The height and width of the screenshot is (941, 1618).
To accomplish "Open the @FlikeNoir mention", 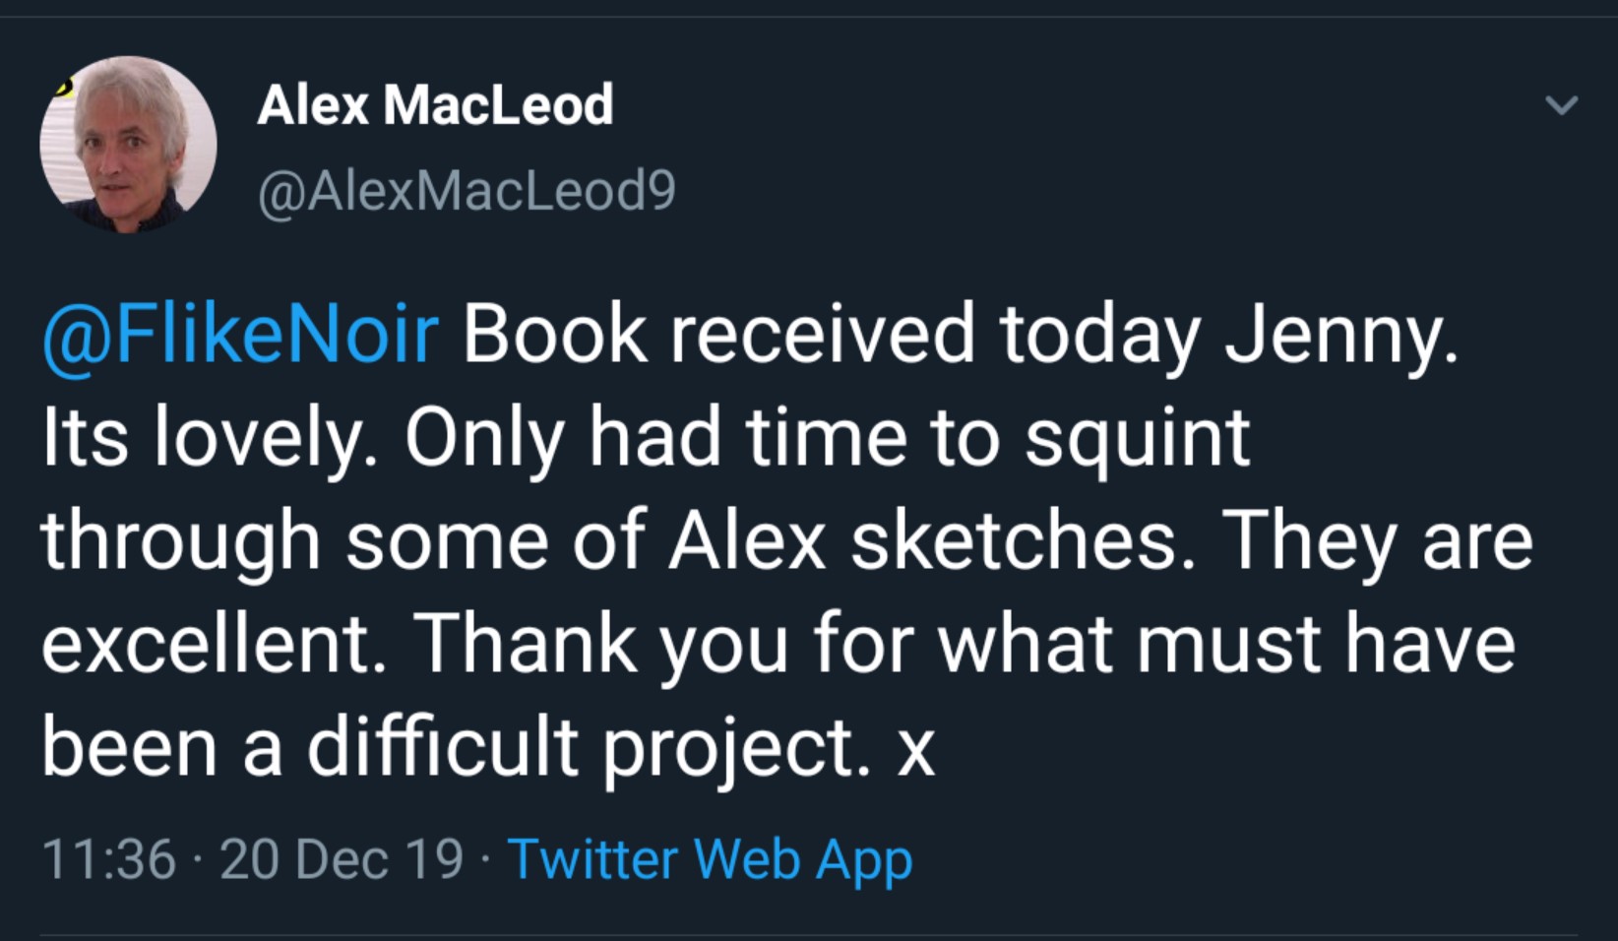I will 240,335.
